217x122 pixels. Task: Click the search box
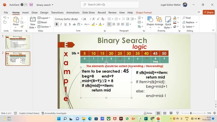[110, 4]
